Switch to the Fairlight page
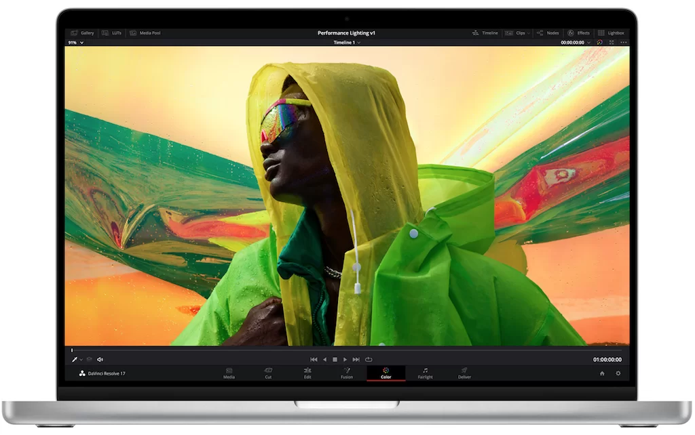 pos(425,373)
